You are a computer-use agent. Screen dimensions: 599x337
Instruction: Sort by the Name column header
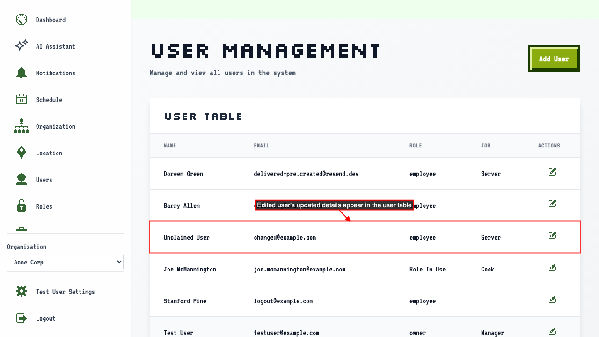pos(170,146)
